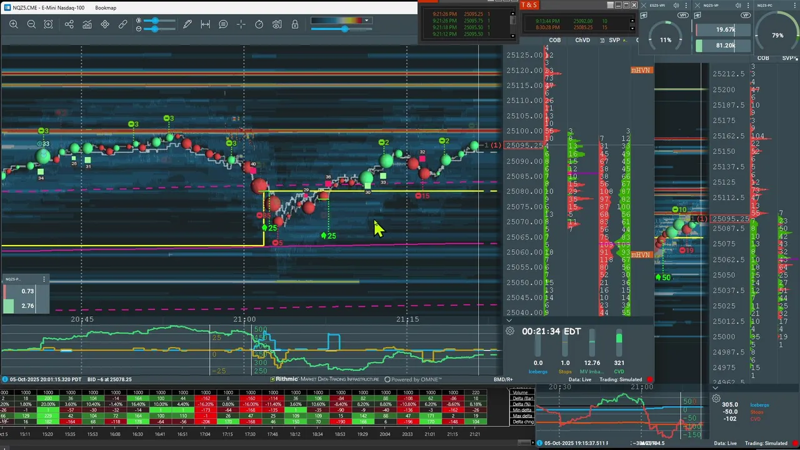Click the lower mHVN level label
800x450 pixels.
(x=641, y=254)
